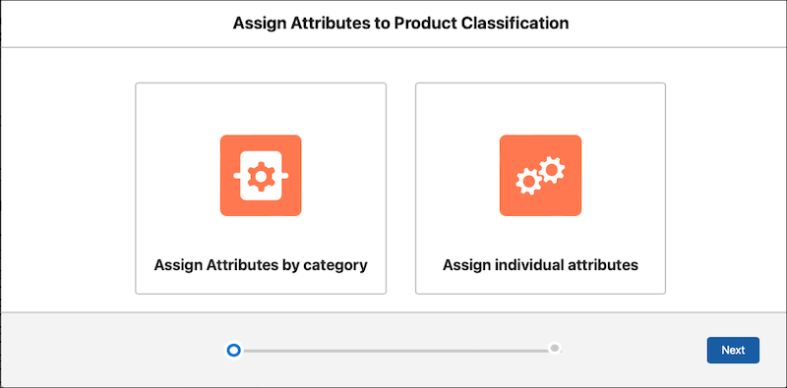
Task: Click the gear cog inside the category icon
Action: click(261, 176)
